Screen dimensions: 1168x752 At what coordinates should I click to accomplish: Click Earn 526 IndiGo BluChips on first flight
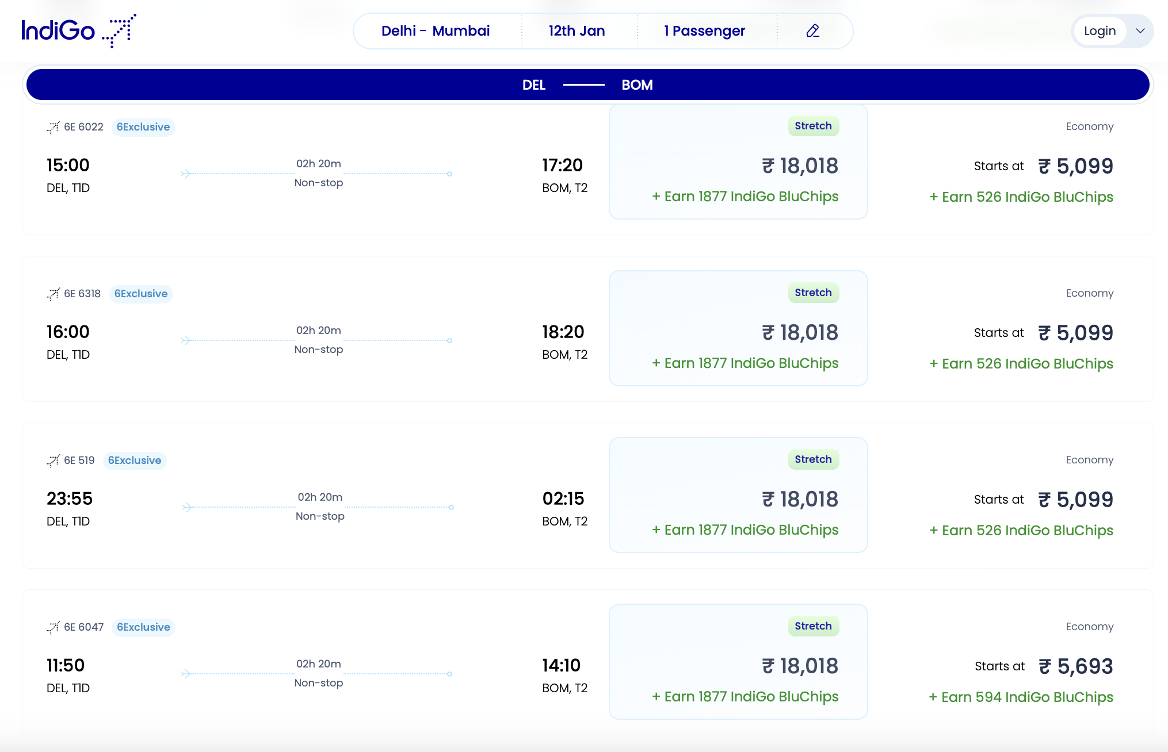click(x=1021, y=197)
